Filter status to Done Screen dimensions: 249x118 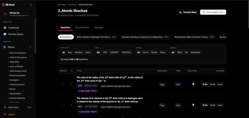pyautogui.click(x=162, y=52)
